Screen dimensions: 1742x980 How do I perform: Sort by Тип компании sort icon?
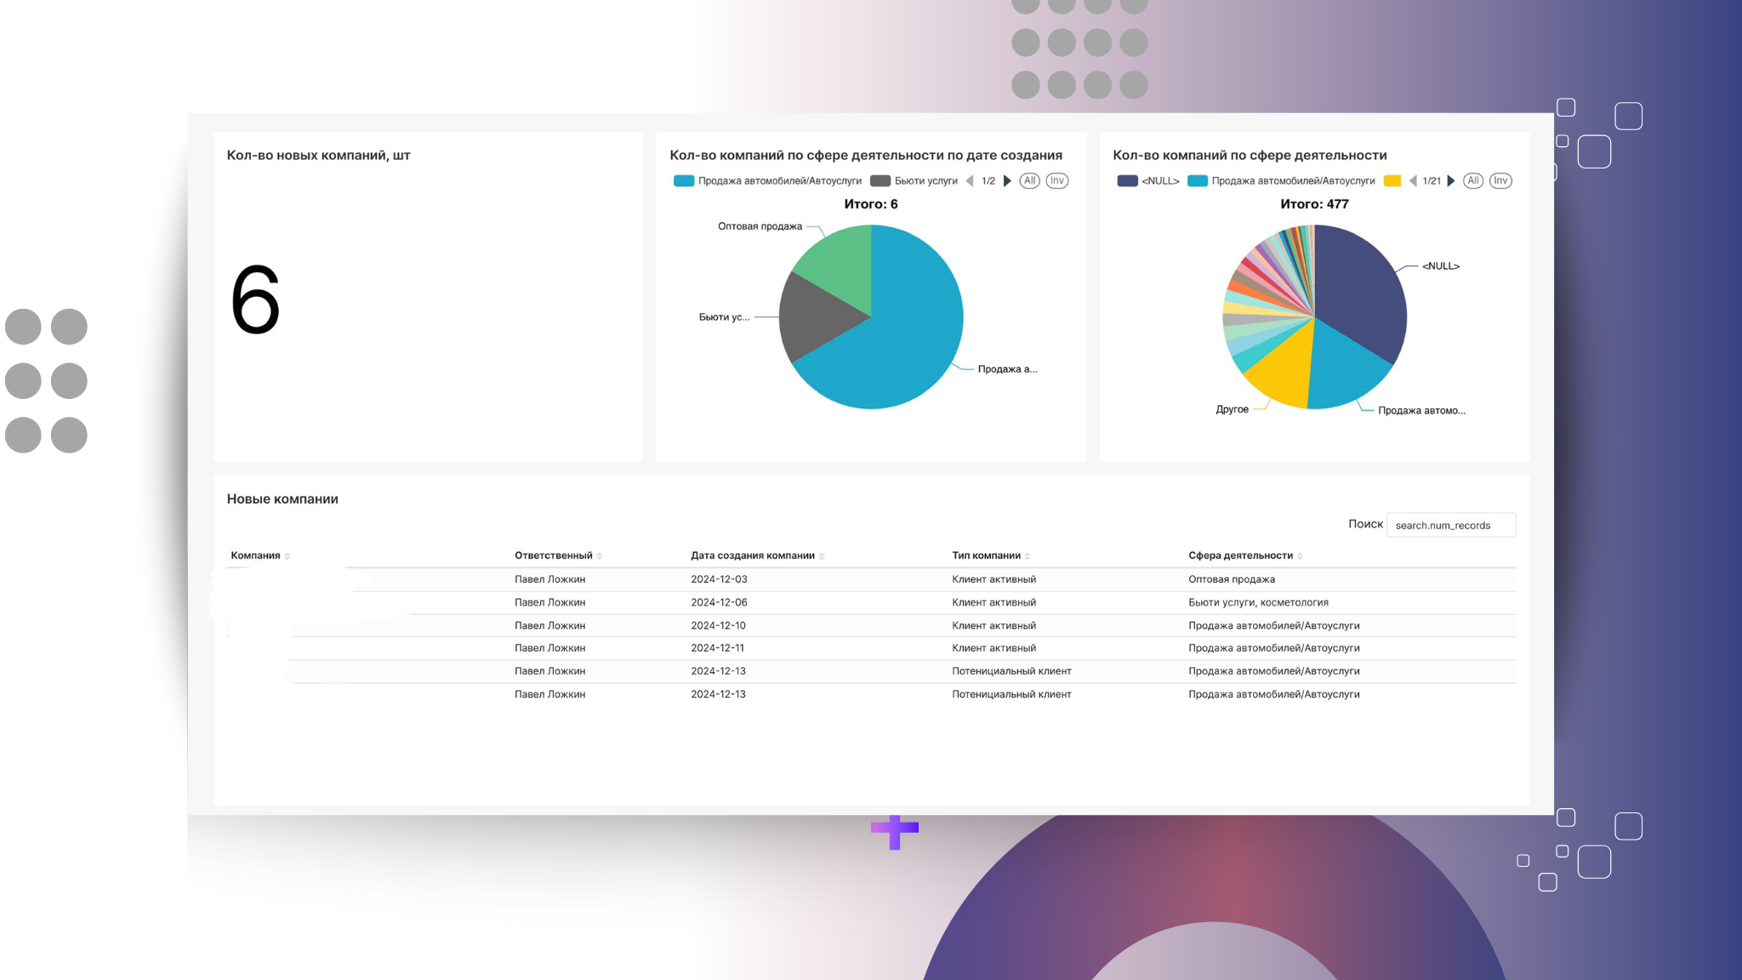(x=1028, y=556)
